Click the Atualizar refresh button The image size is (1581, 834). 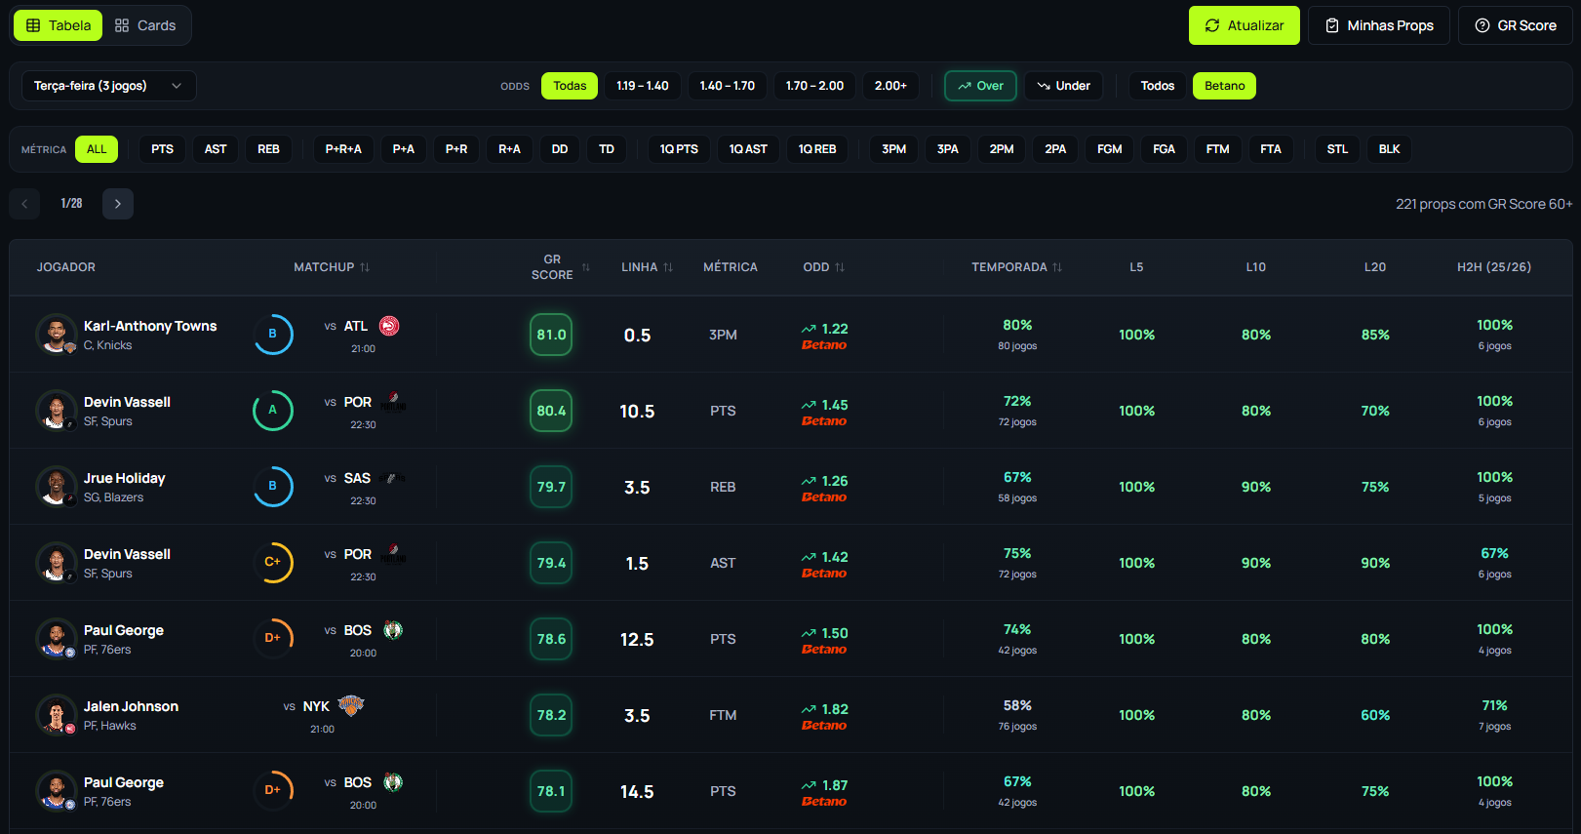(x=1245, y=25)
